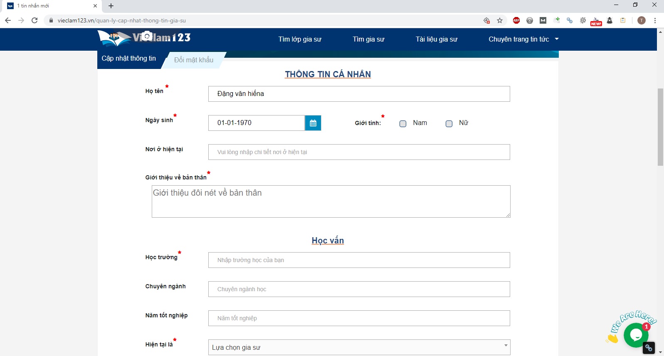664x356 pixels.
Task: Reload the page
Action: click(35, 20)
